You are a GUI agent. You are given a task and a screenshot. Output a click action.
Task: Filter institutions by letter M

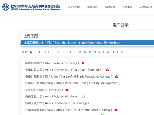[80, 52]
